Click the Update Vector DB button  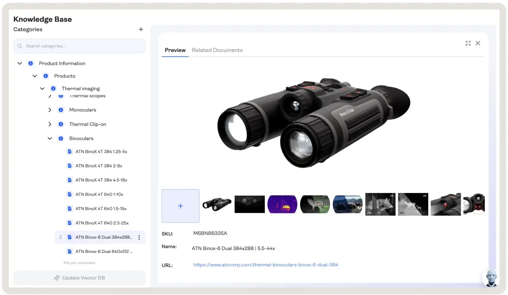(79, 278)
